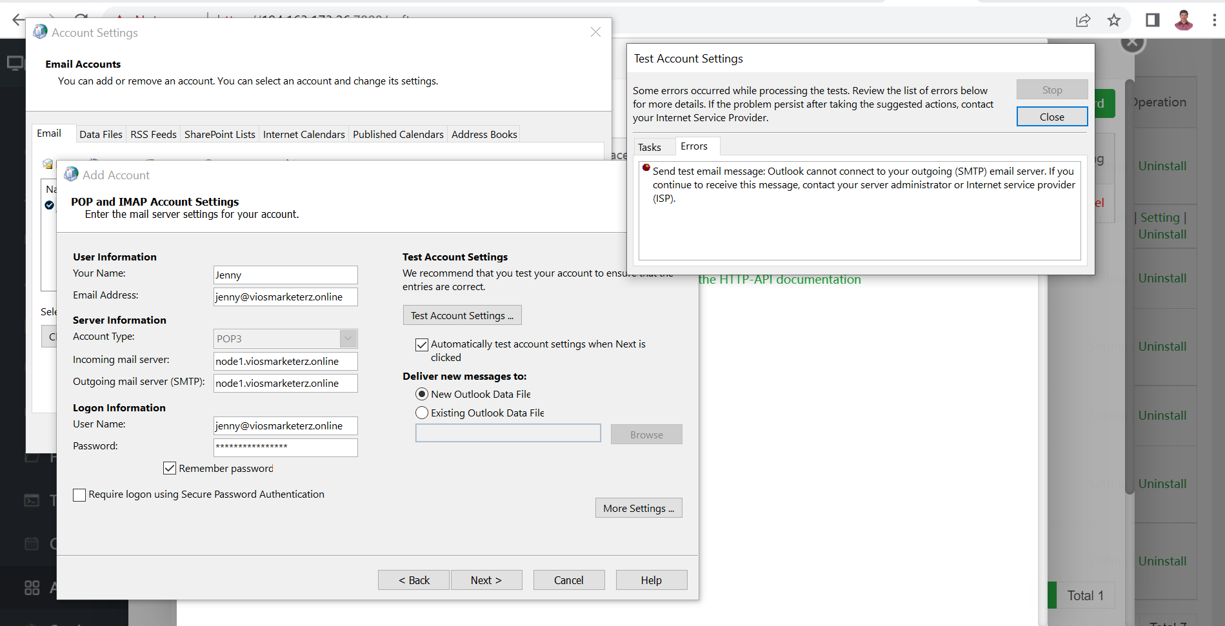Click the Help button
The width and height of the screenshot is (1225, 626).
[x=652, y=580]
